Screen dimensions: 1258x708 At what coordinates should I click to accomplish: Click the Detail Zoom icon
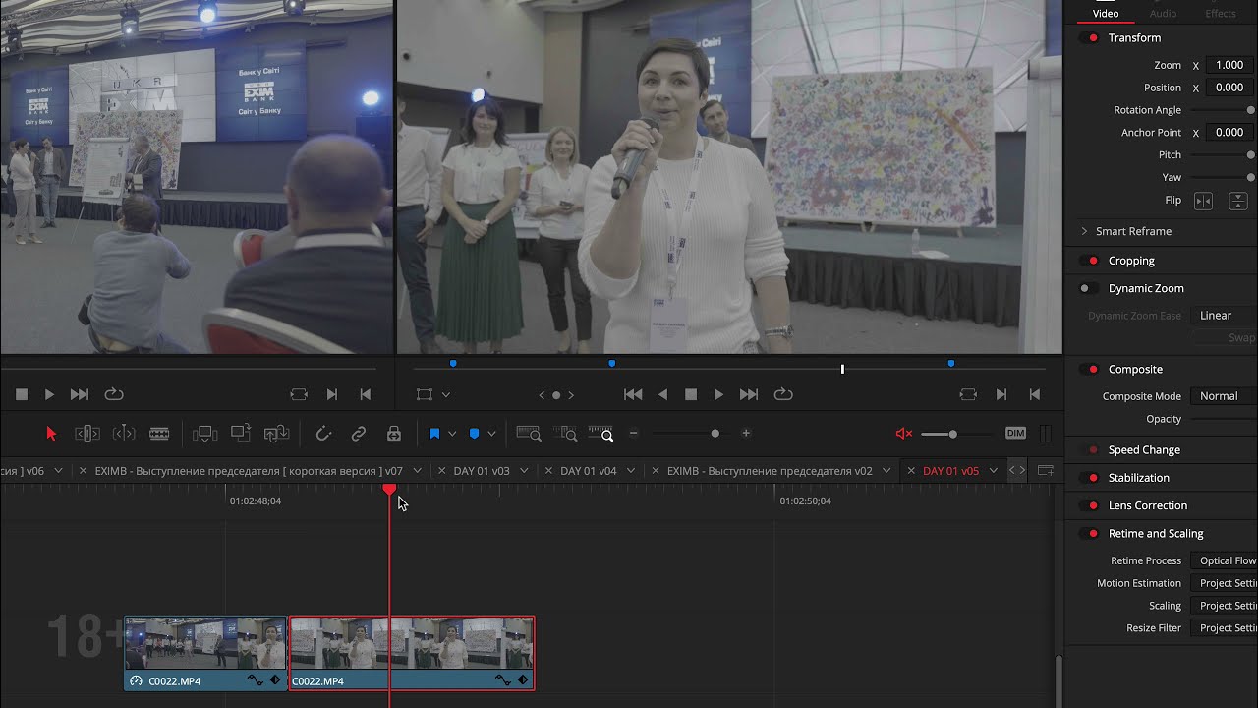(565, 434)
